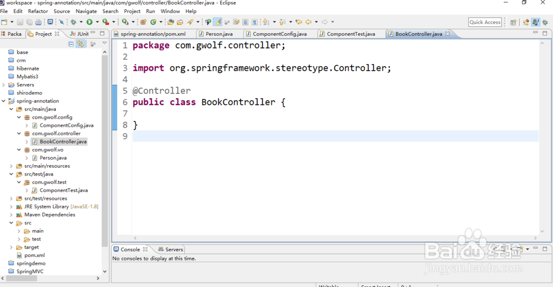
Task: Toggle Show Whitespace Characters pilcrow icon
Action: [x=254, y=22]
